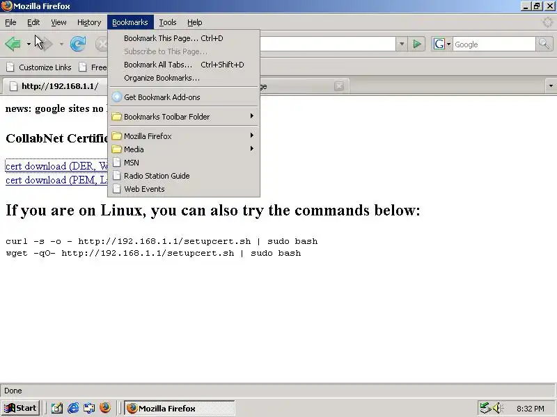557x417 pixels.
Task: Launch Internet Explorer from quick launch
Action: click(73, 408)
